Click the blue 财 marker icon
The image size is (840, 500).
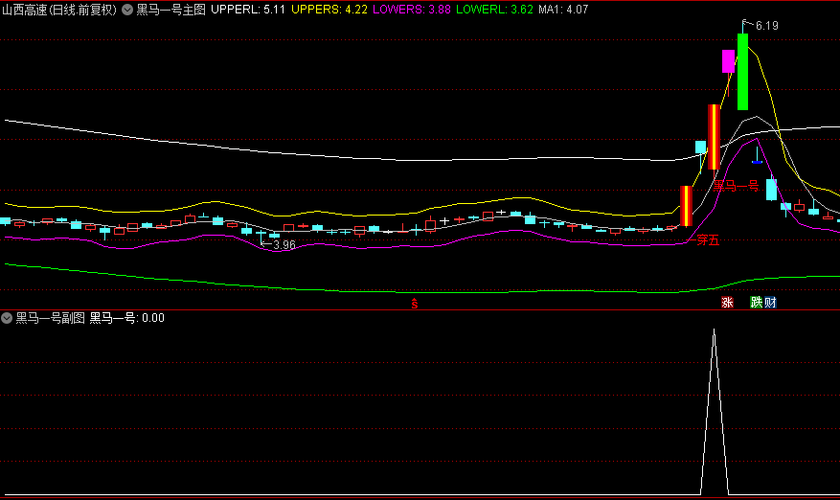pos(770,303)
